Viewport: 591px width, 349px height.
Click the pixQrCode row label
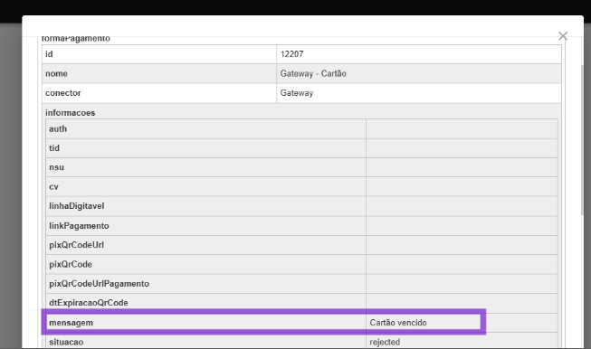click(71, 264)
